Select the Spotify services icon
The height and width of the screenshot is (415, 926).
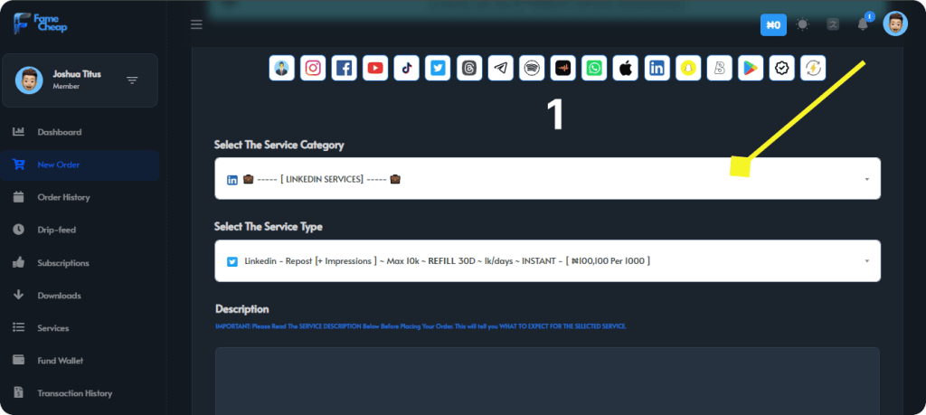click(x=532, y=69)
